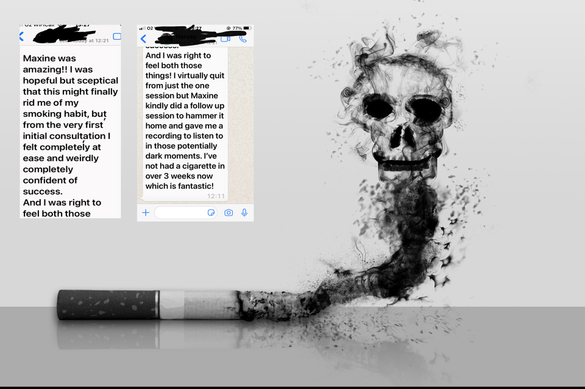Click into the WhatsApp message input field

185,212
